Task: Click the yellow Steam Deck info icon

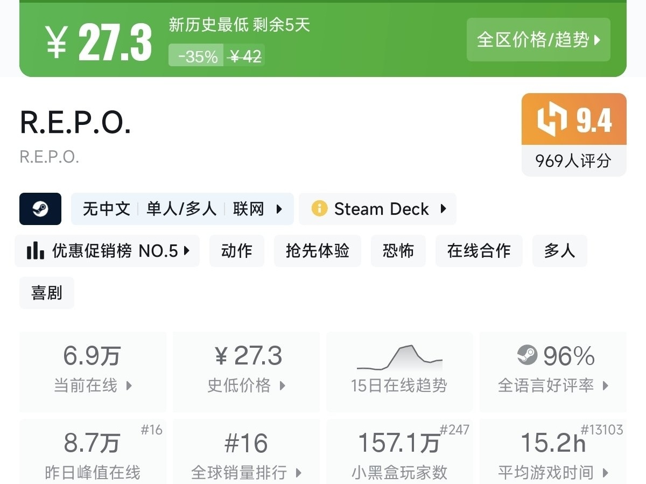Action: (x=319, y=209)
